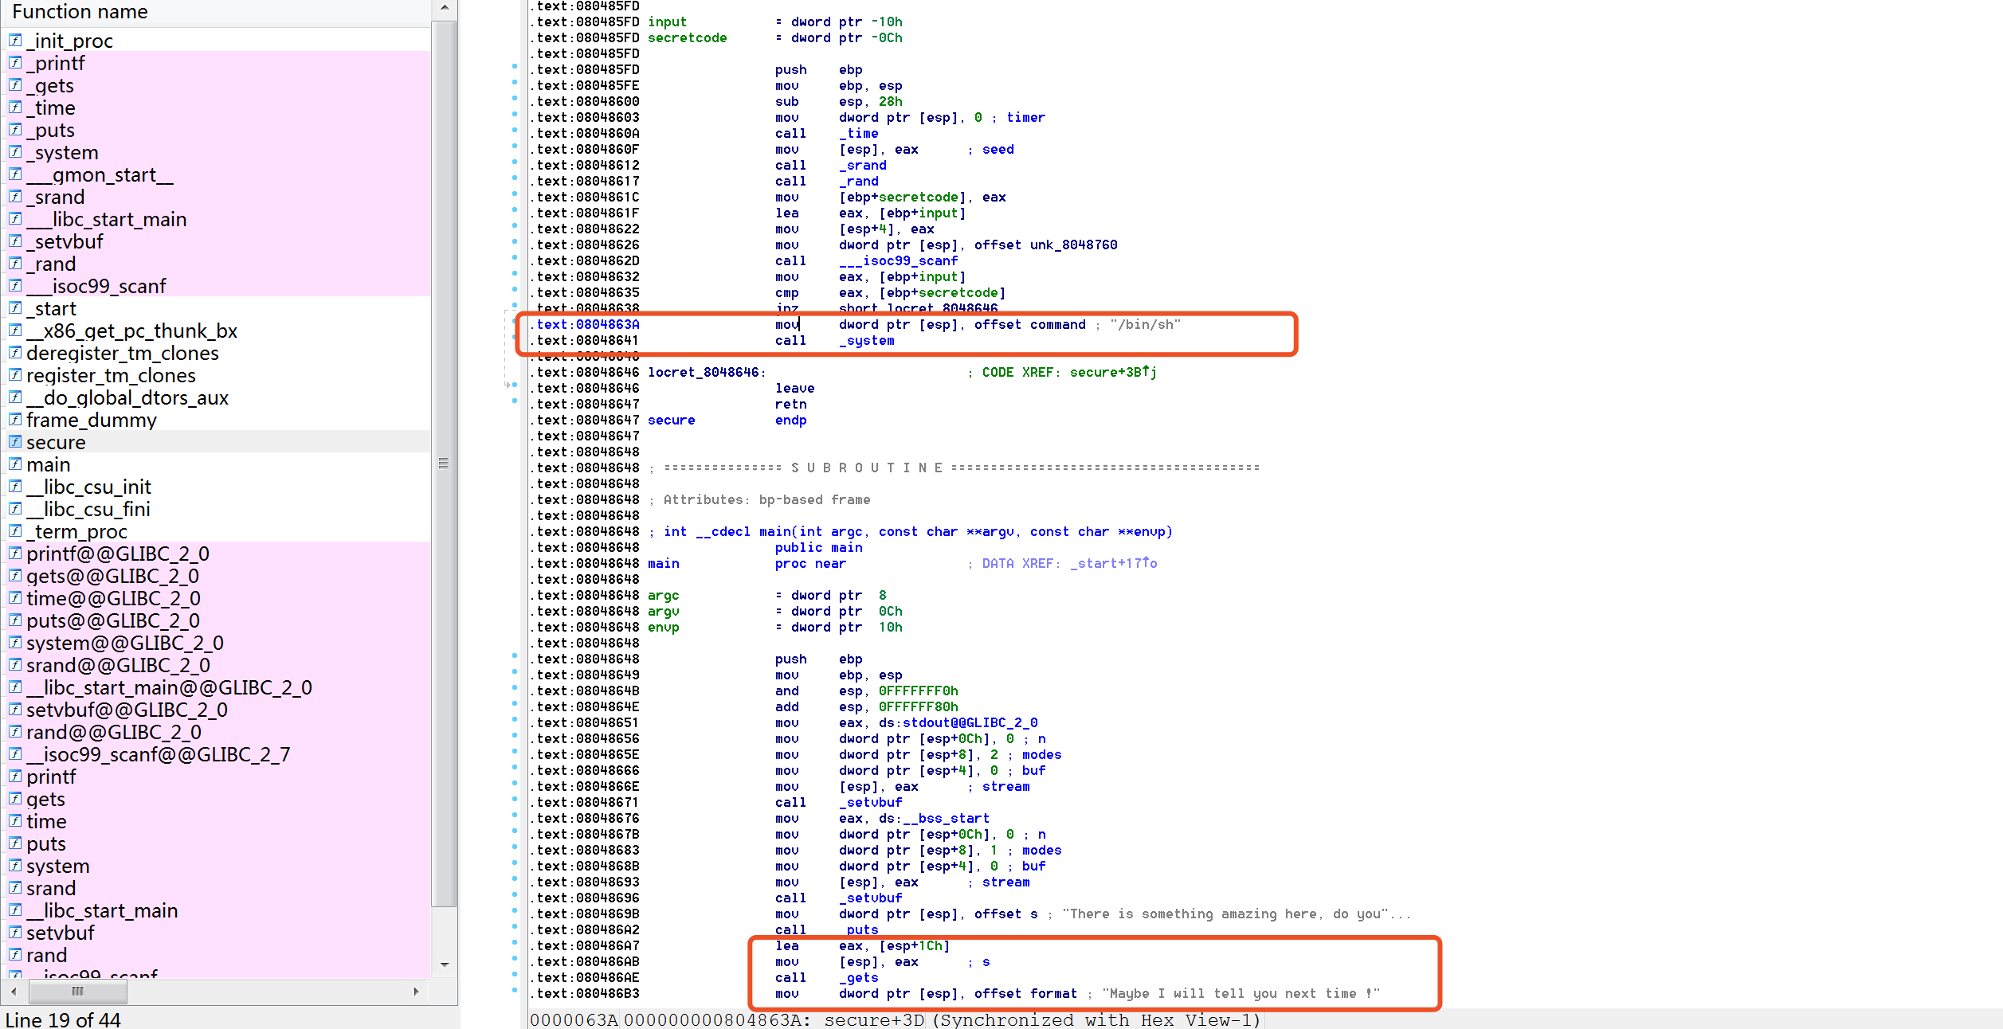This screenshot has width=2003, height=1029.
Task: Click the function icon beside _rand
Action: [x=15, y=263]
